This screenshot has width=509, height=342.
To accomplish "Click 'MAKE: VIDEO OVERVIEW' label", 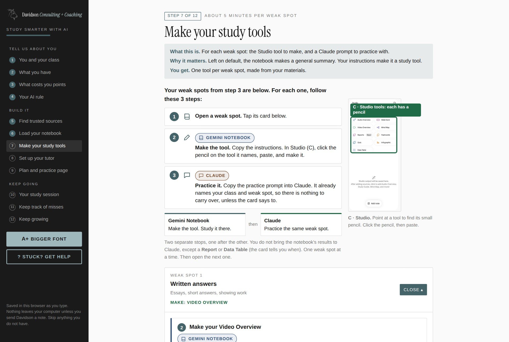I will click(199, 303).
